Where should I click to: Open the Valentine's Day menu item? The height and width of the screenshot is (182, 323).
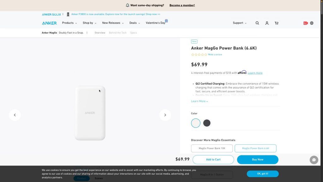[x=156, y=23]
